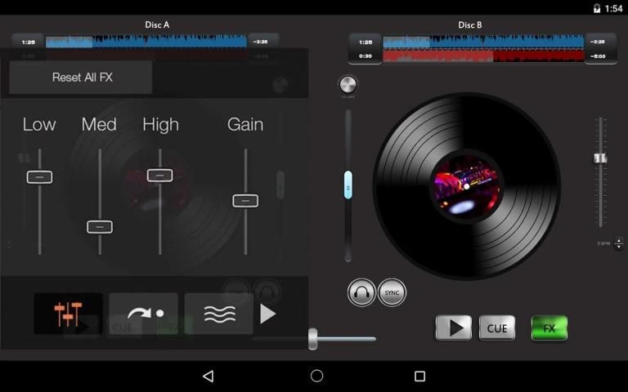Click the crossfader handle
This screenshot has width=628, height=392.
tap(312, 339)
